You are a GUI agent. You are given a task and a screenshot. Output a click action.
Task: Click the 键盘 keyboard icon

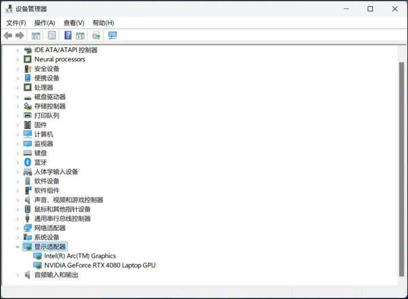tap(28, 153)
